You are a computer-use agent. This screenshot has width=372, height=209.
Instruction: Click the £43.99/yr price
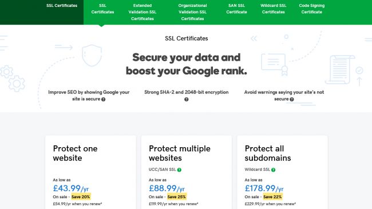pos(71,188)
